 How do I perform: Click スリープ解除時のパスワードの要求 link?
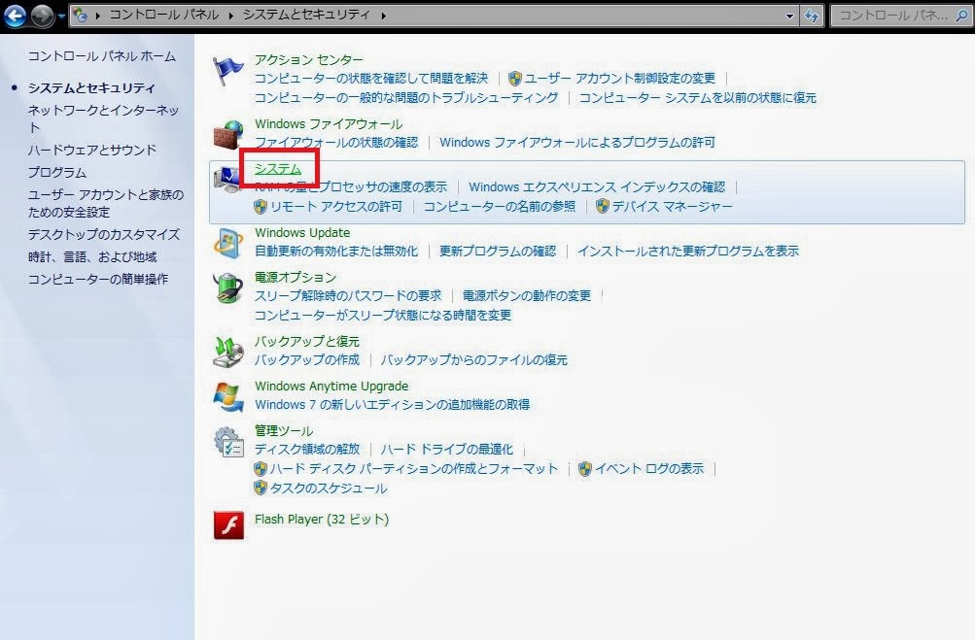coord(348,296)
